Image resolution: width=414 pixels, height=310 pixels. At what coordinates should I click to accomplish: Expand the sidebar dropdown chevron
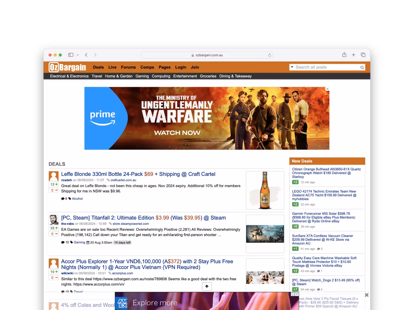(x=78, y=55)
